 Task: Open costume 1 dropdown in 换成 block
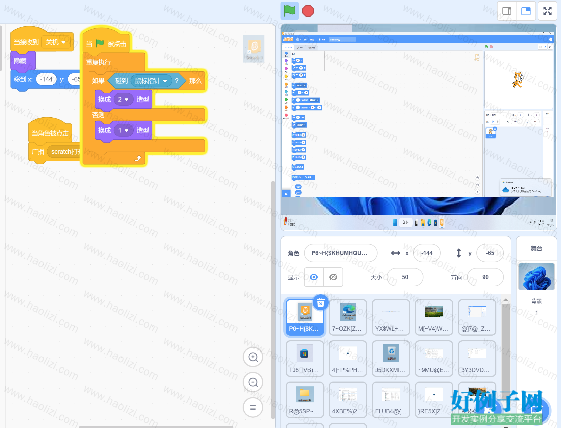tap(123, 131)
